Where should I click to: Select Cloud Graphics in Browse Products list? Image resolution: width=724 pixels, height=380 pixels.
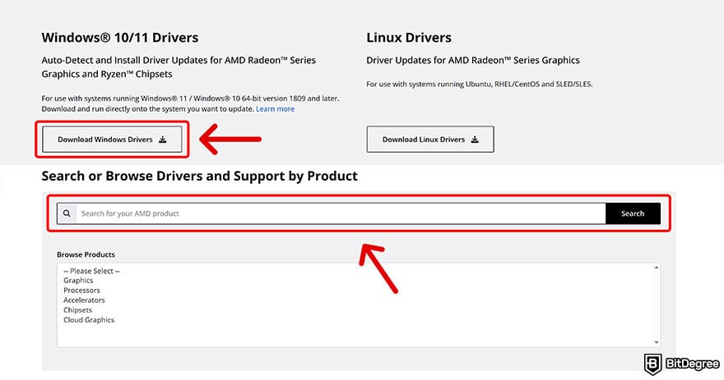(89, 320)
